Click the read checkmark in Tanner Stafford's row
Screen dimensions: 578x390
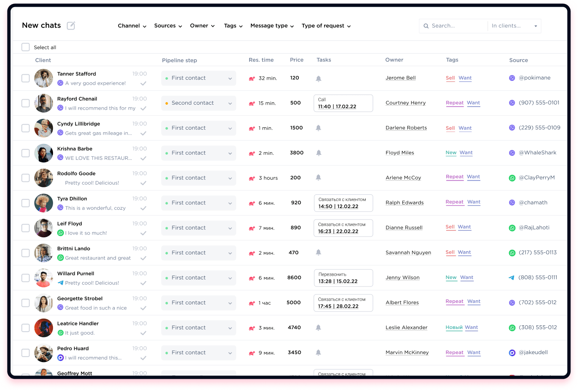(143, 83)
